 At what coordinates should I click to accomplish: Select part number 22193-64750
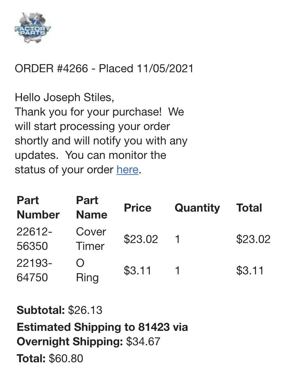34,270
